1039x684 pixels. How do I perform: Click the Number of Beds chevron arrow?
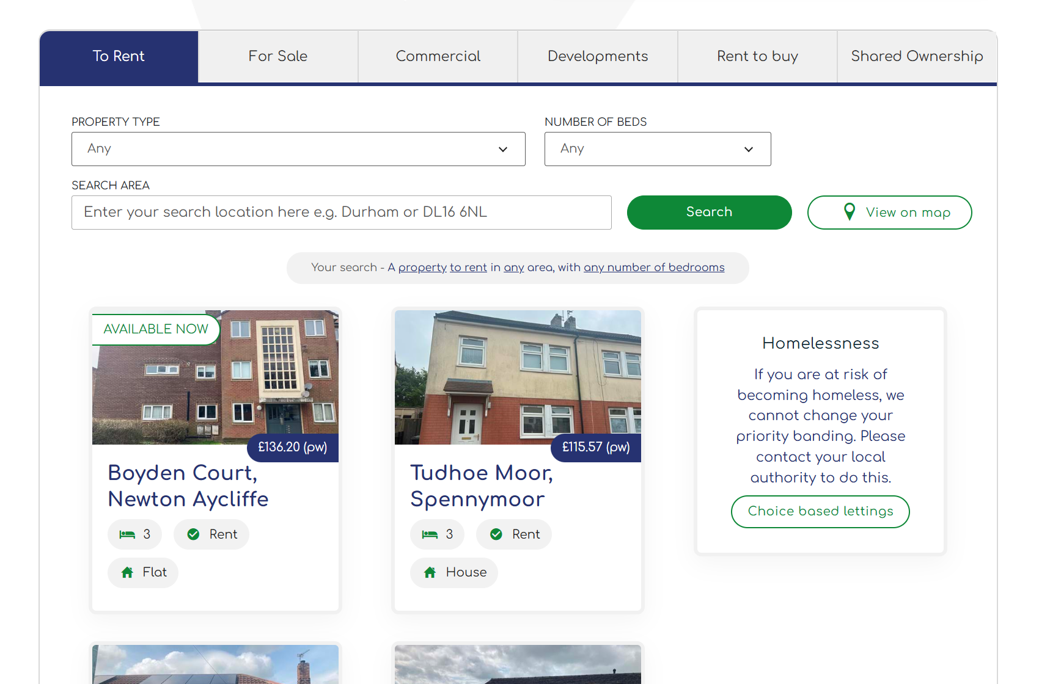pyautogui.click(x=749, y=150)
